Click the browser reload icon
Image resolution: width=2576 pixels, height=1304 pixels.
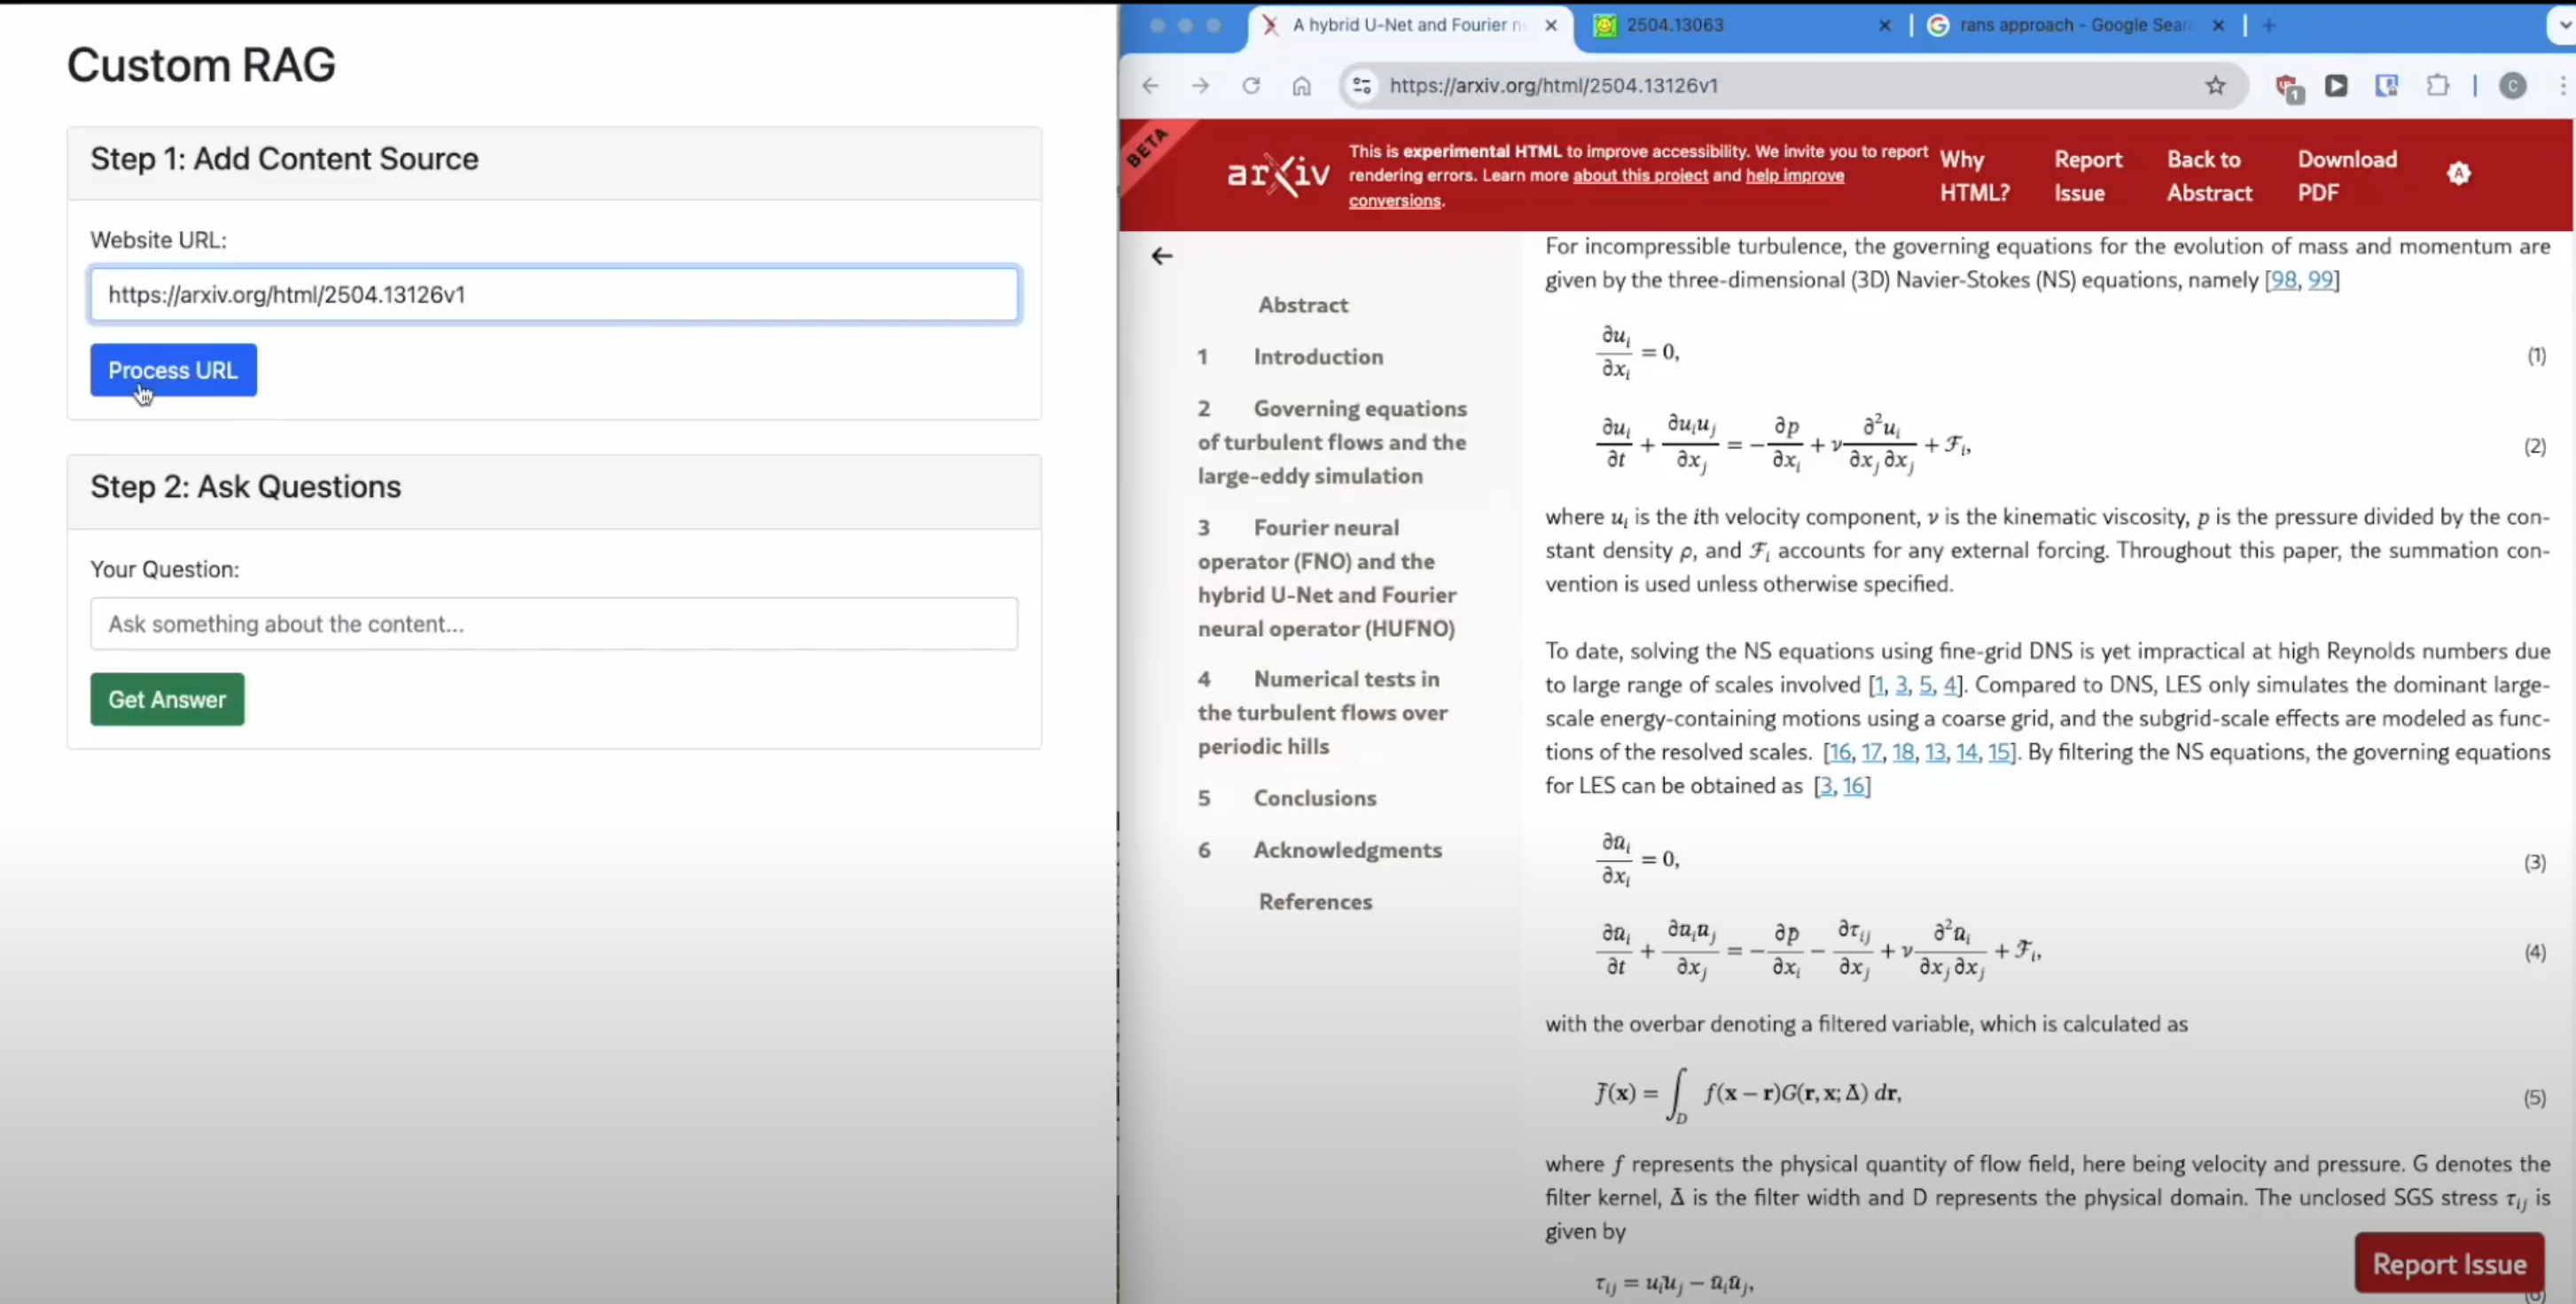coord(1251,86)
